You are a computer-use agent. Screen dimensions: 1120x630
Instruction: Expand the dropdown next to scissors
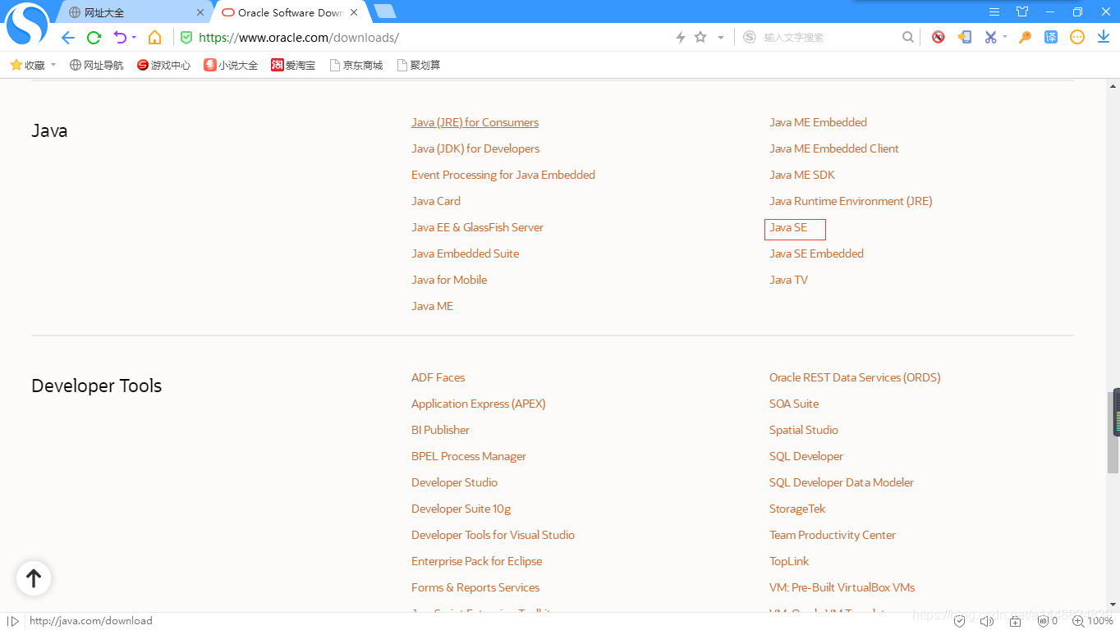coord(1005,37)
